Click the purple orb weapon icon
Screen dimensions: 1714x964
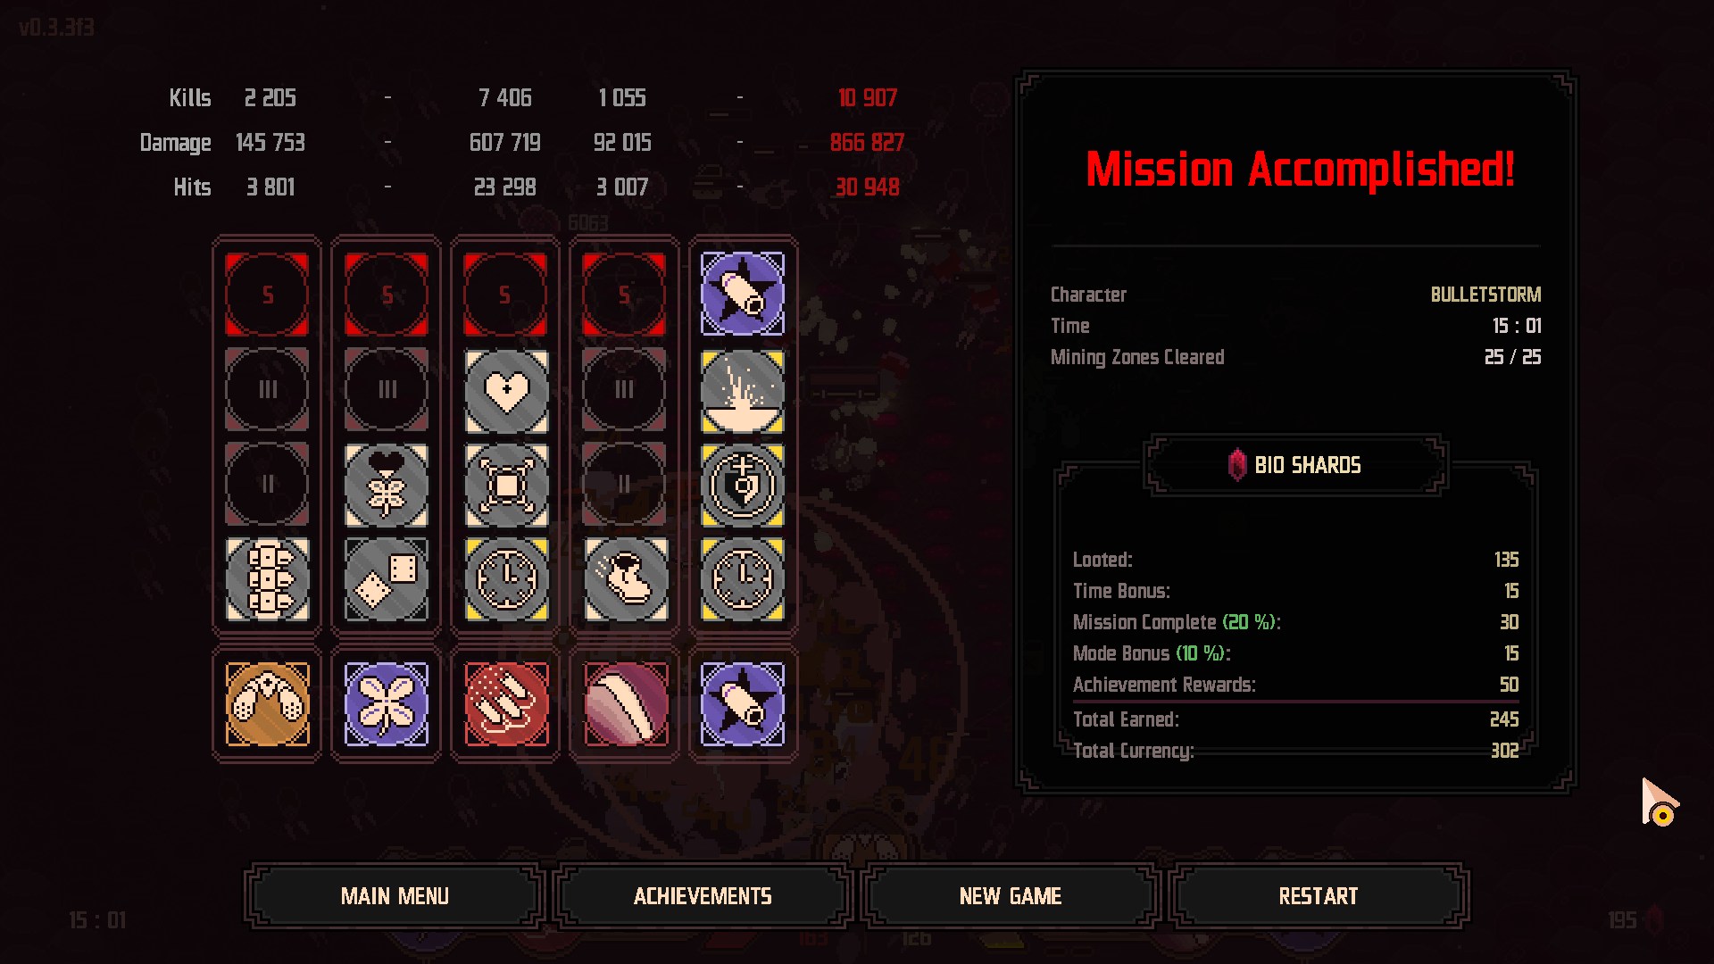click(625, 704)
